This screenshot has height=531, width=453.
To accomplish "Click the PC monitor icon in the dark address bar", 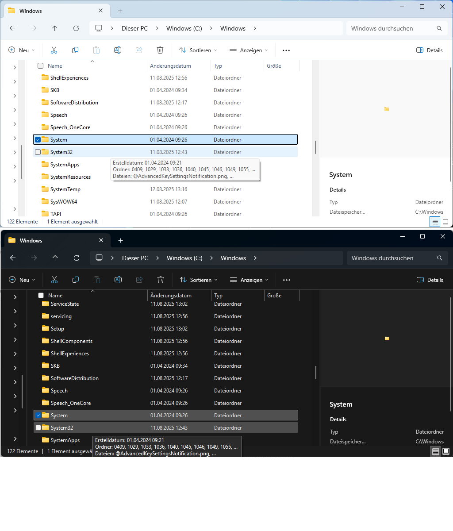I will click(x=99, y=258).
